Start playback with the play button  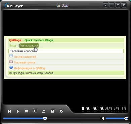tap(18, 111)
